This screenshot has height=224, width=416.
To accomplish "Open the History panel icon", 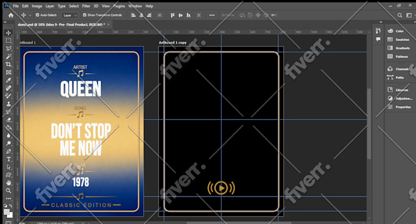I will [x=378, y=31].
